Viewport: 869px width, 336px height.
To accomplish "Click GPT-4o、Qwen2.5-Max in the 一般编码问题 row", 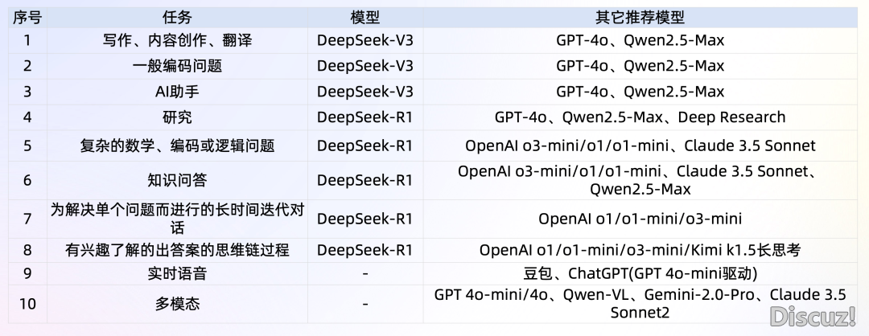I will pos(640,66).
